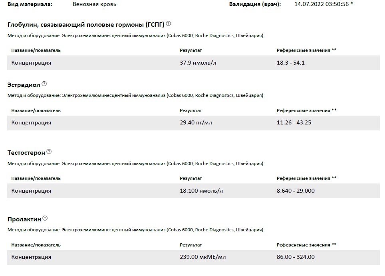Select the 37.9 нмоль/л result value
This screenshot has height=276, width=385.
tap(198, 63)
